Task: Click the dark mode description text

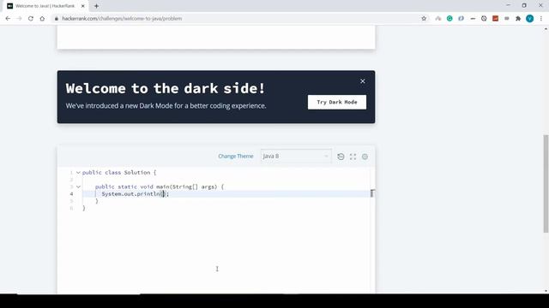Action: [x=166, y=105]
